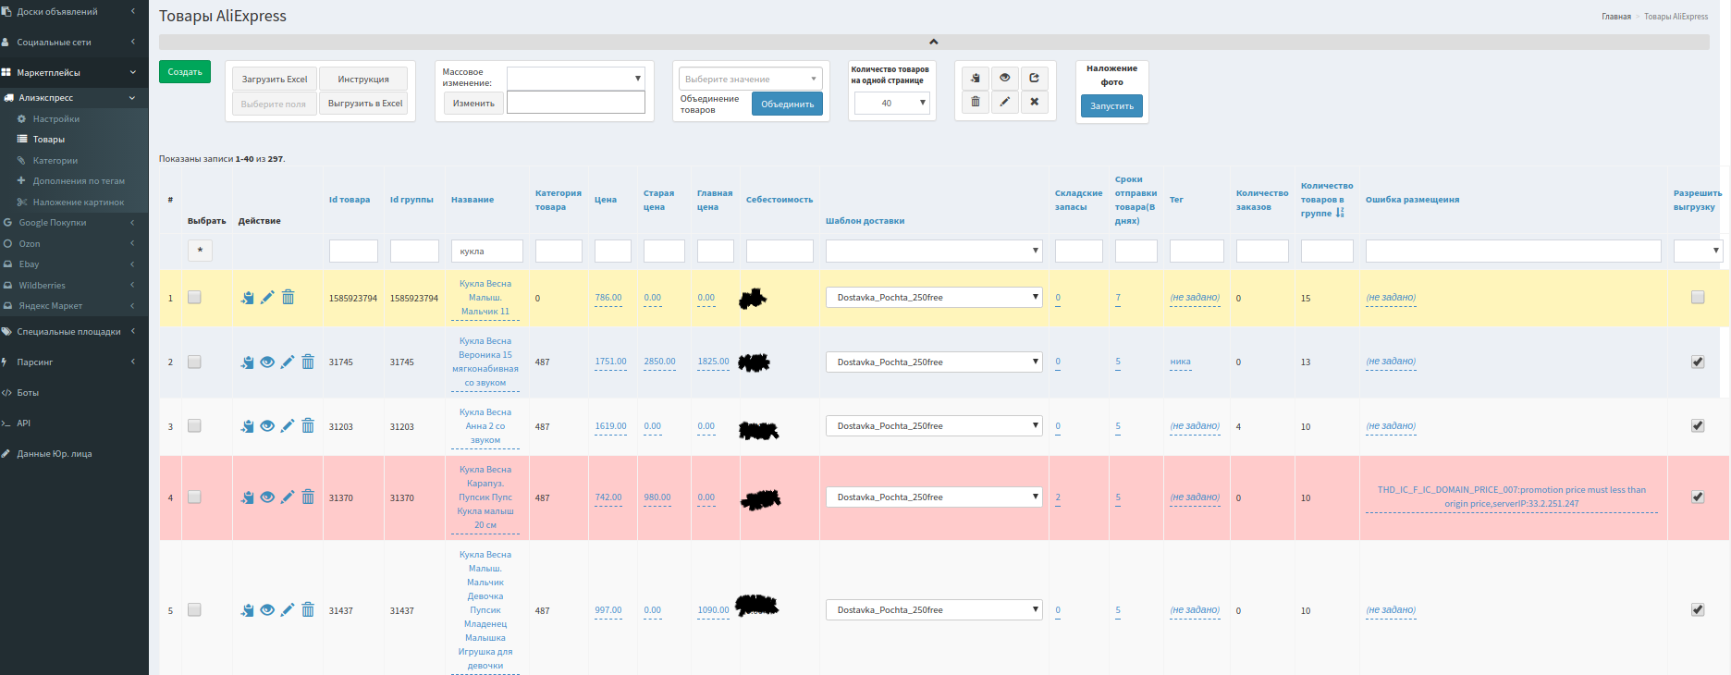Click Загрузить Excel button
The image size is (1731, 675).
point(275,80)
